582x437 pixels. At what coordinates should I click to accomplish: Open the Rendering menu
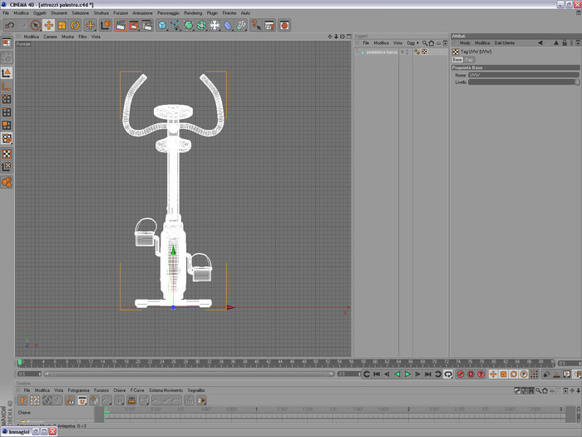pos(193,13)
